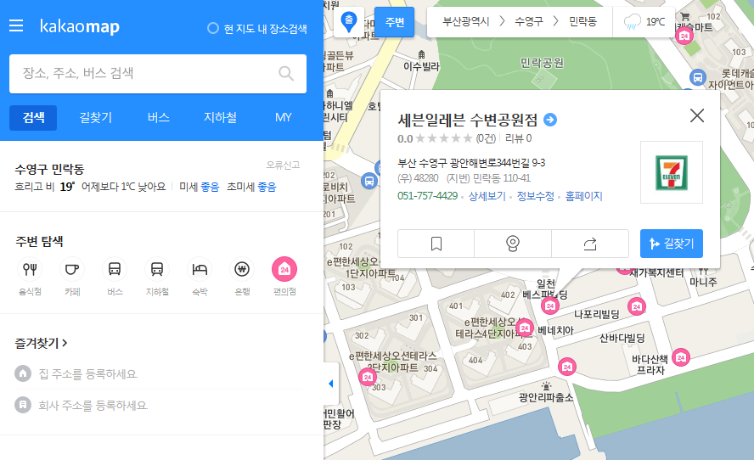Open 상세보기 details link
The width and height of the screenshot is (754, 460).
click(x=487, y=196)
